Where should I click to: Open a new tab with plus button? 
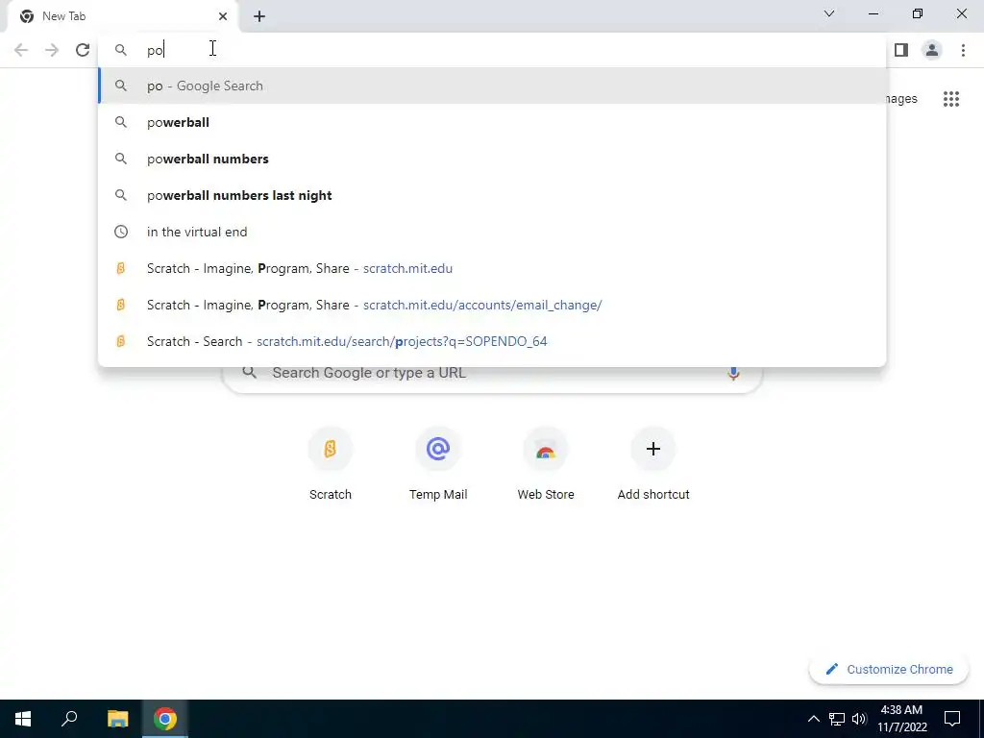(259, 16)
